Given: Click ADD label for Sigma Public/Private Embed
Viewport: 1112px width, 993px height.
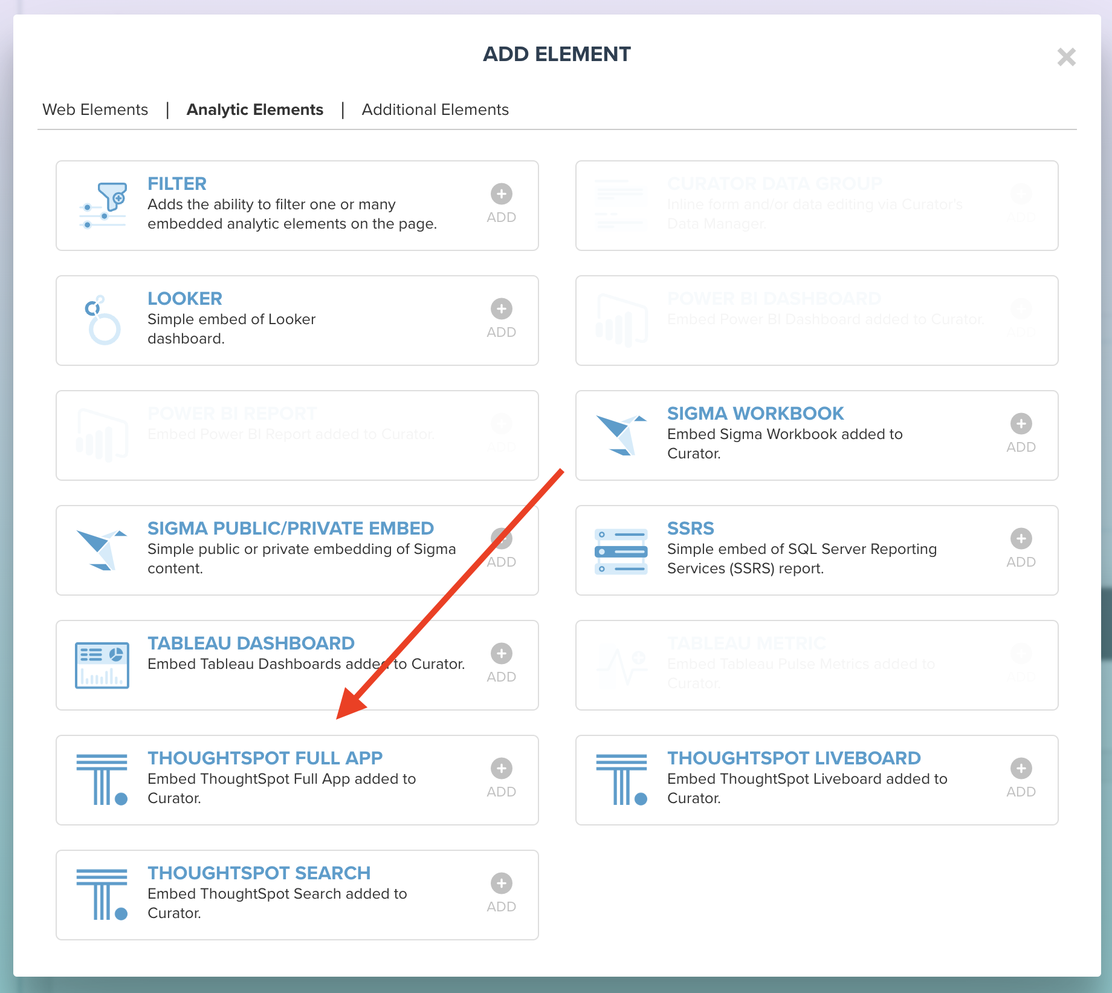Looking at the screenshot, I should (502, 562).
